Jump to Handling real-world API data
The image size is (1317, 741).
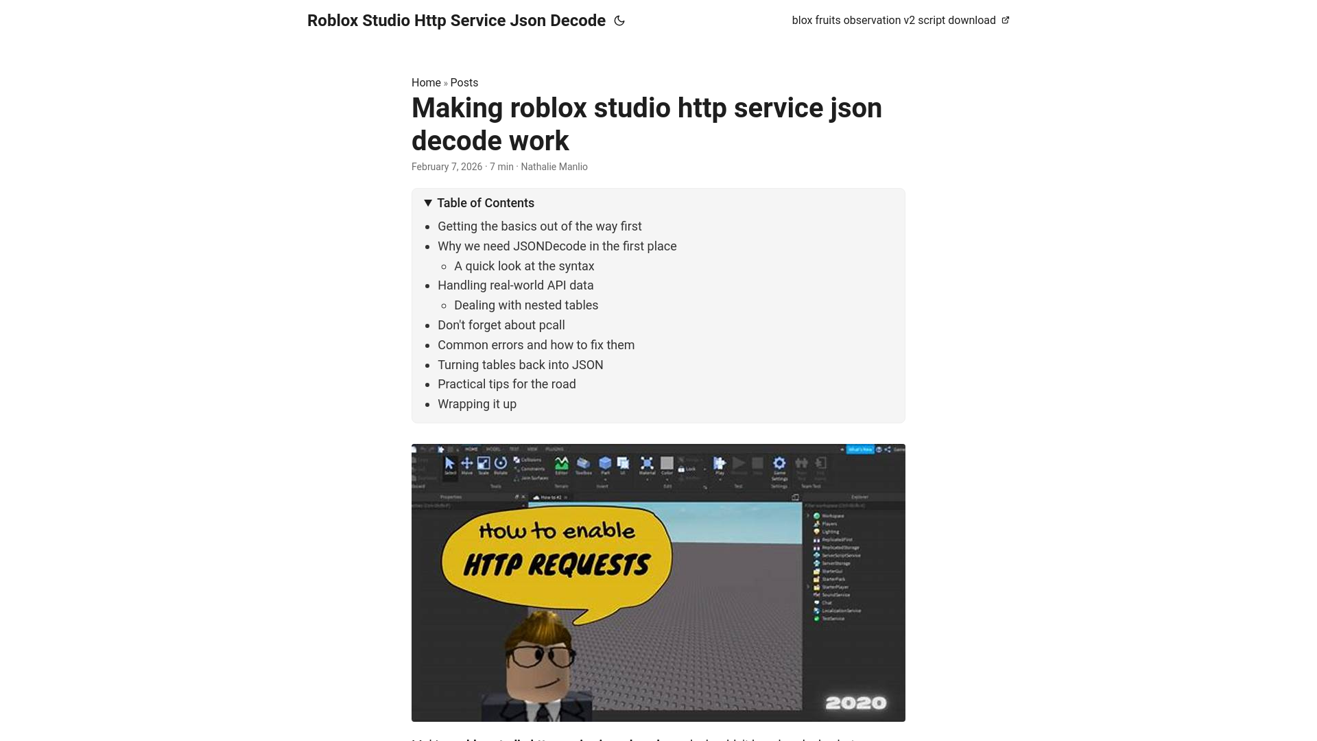pyautogui.click(x=516, y=285)
